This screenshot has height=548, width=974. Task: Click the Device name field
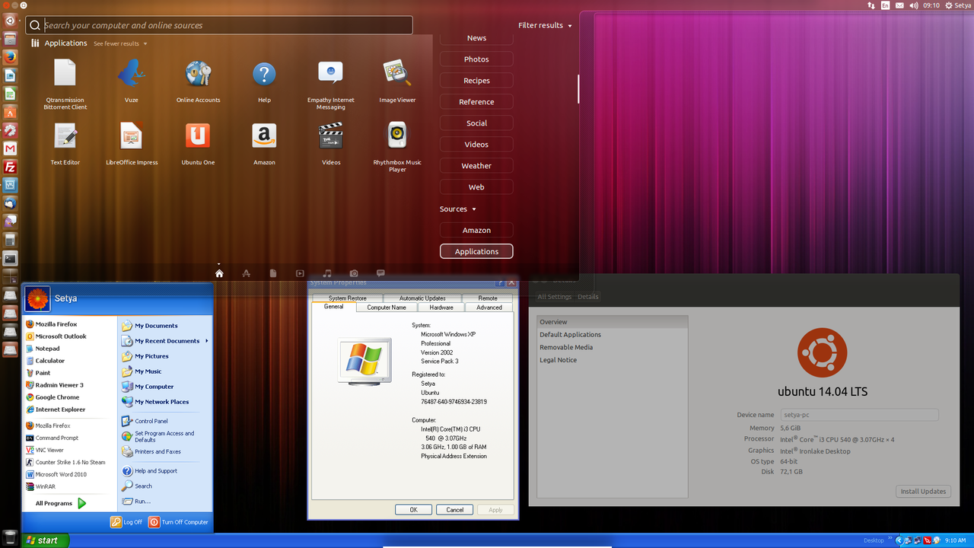click(859, 415)
